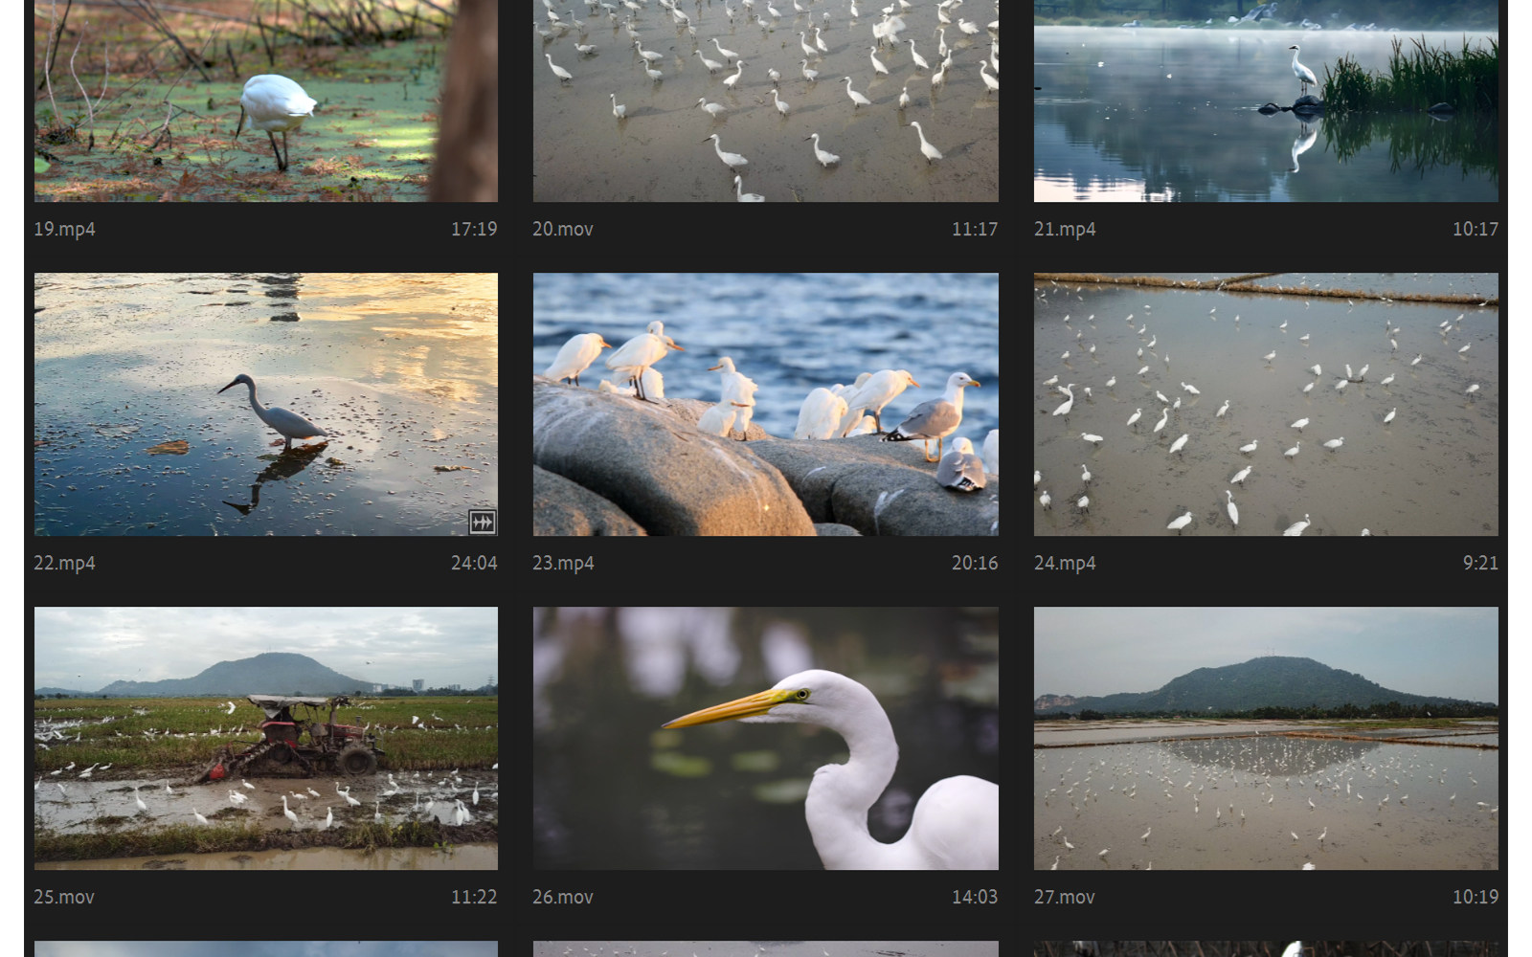Select the 23.mp4 birds on rocks thumbnail

click(766, 405)
